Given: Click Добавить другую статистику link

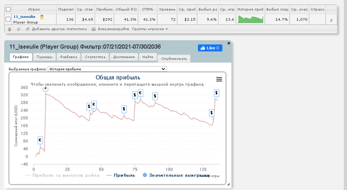Looking at the screenshot, I should 59,29.
